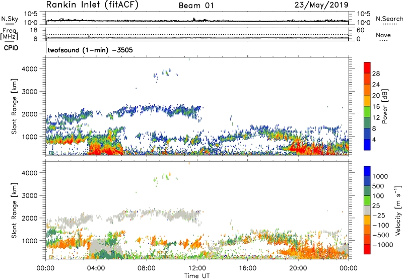
Task: Click the '100' Velocity colorbar tick label
Action: [x=378, y=196]
